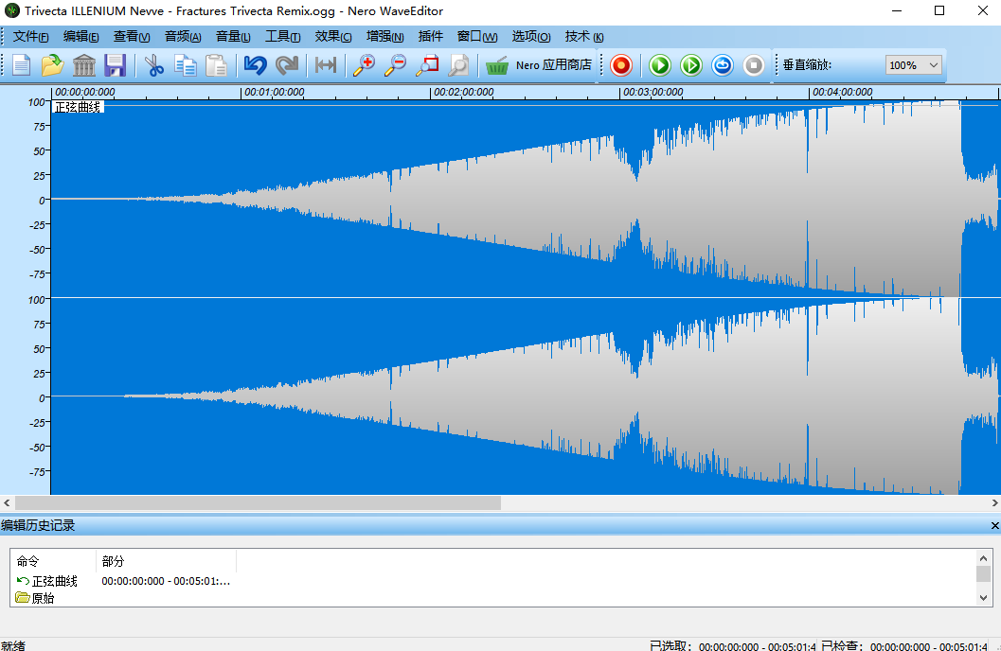Undo the last edit

255,65
